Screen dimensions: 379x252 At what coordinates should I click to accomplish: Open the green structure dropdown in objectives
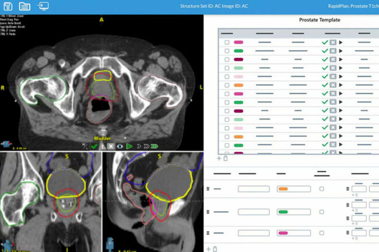coord(294,212)
